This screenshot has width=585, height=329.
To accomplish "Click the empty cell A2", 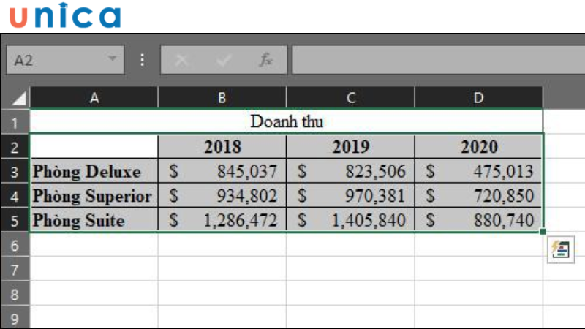I will pyautogui.click(x=94, y=147).
